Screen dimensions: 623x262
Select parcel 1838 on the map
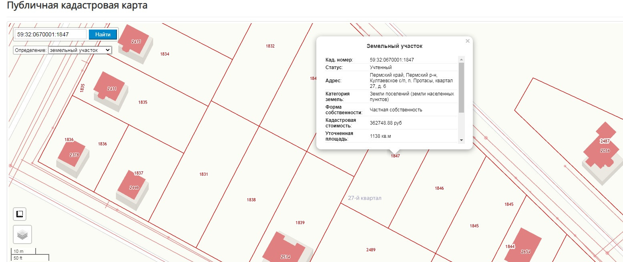click(x=251, y=200)
